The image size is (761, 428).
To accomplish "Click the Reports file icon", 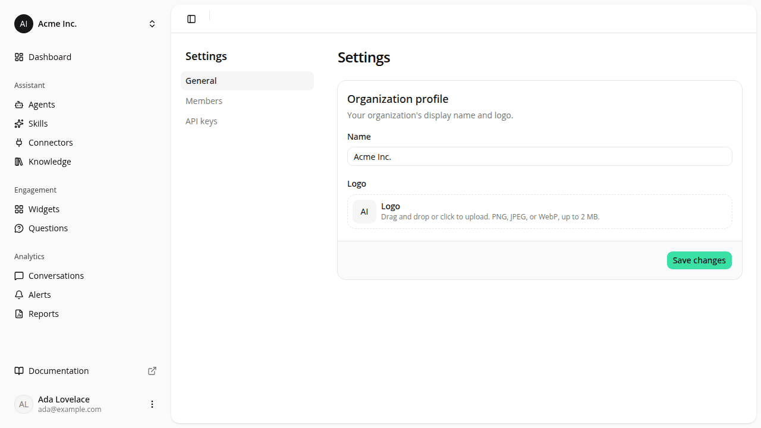I will tap(19, 314).
